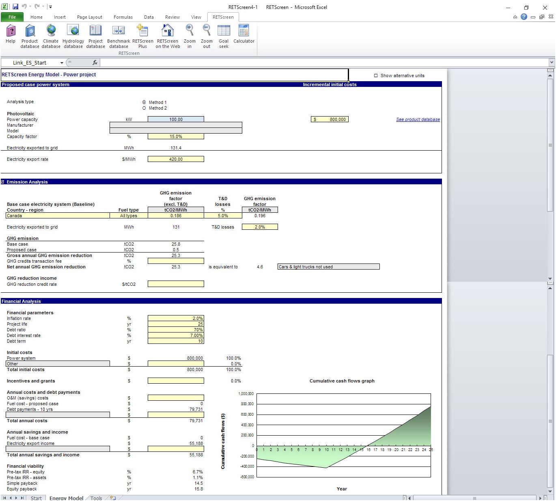Run the Goal seek tool
Viewport: 556px width, 501px height.
(224, 36)
